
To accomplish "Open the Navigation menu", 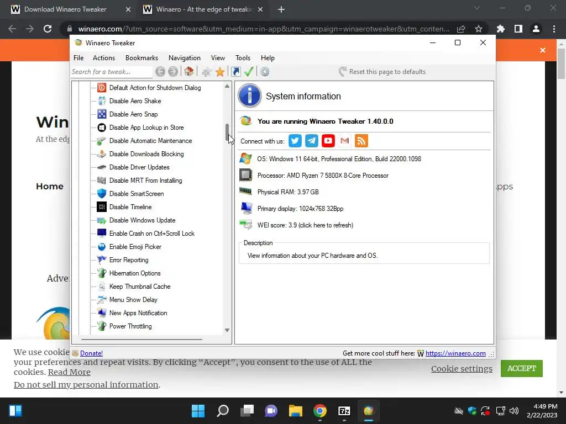I will tap(185, 57).
